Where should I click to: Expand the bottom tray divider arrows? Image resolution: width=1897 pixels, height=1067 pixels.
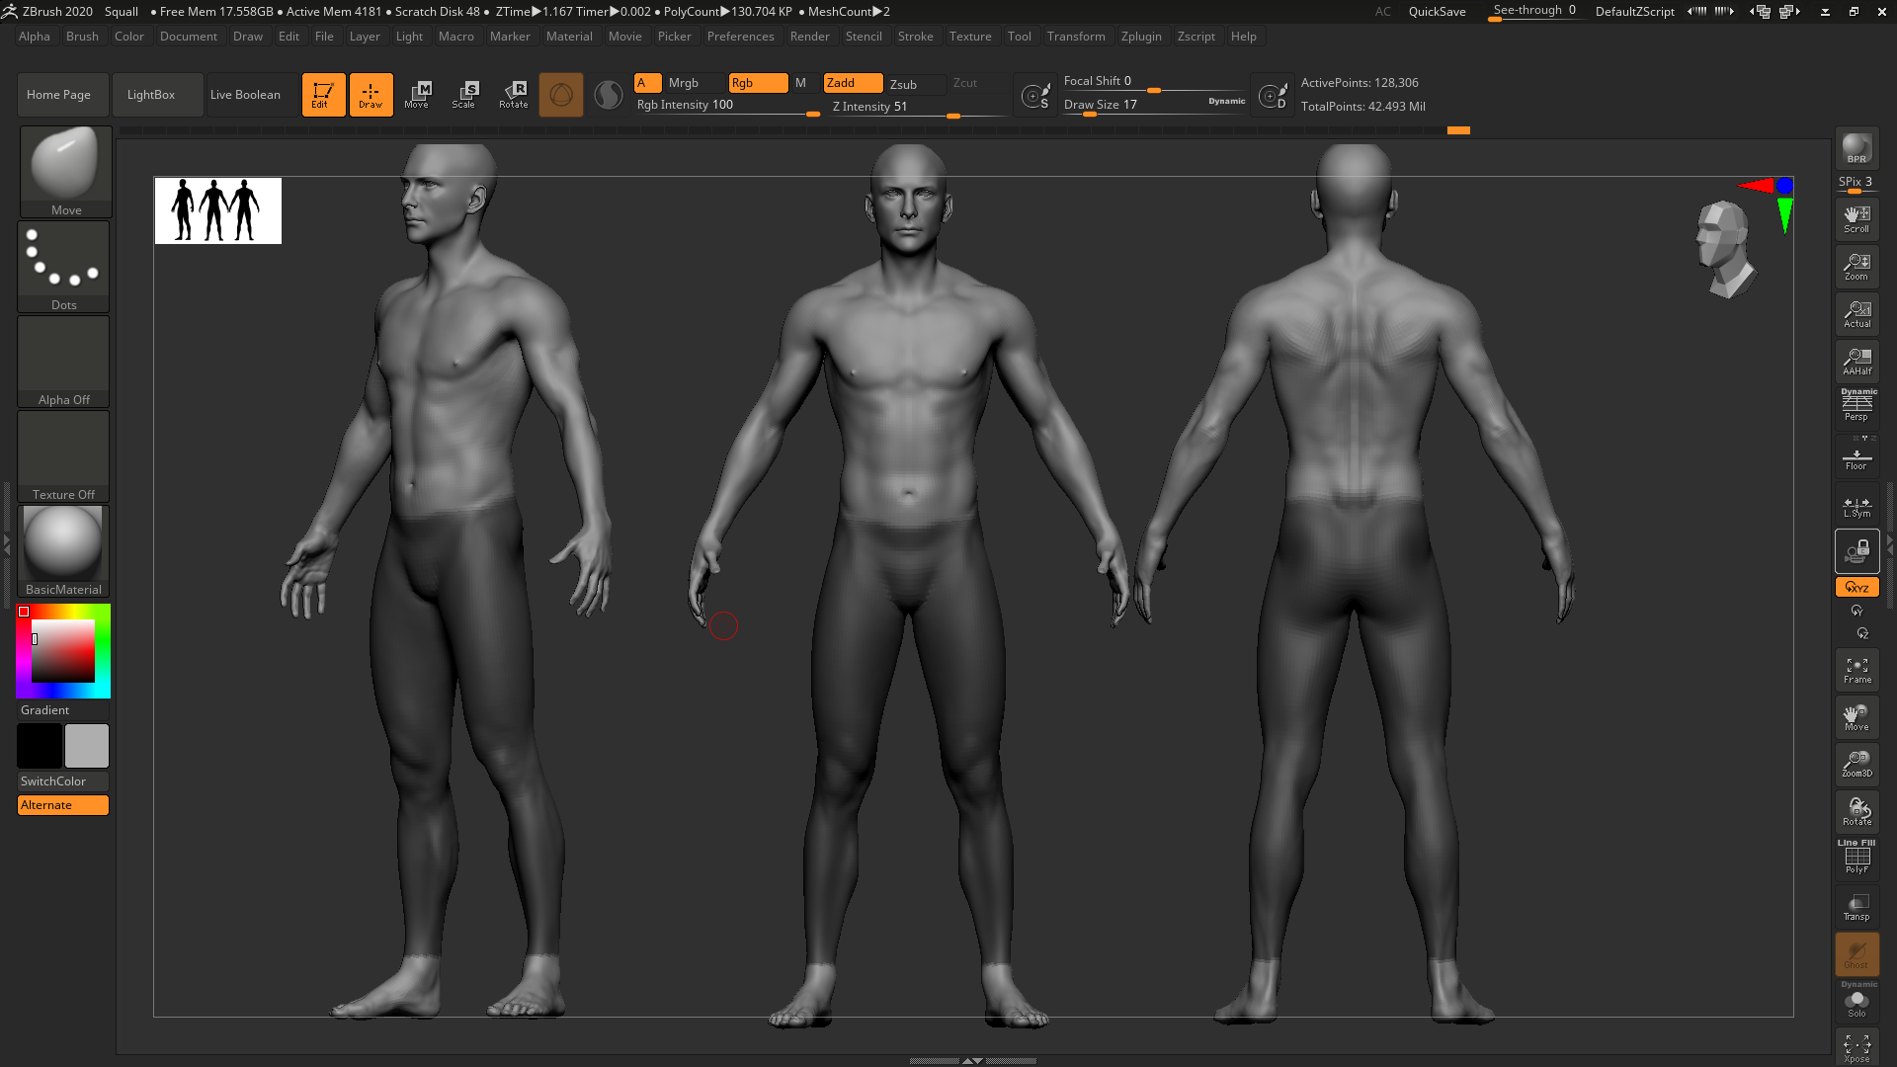[972, 1060]
